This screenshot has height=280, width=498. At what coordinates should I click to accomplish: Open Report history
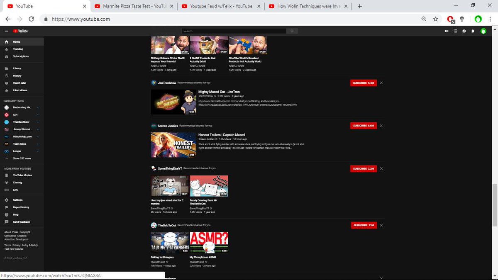[22, 207]
